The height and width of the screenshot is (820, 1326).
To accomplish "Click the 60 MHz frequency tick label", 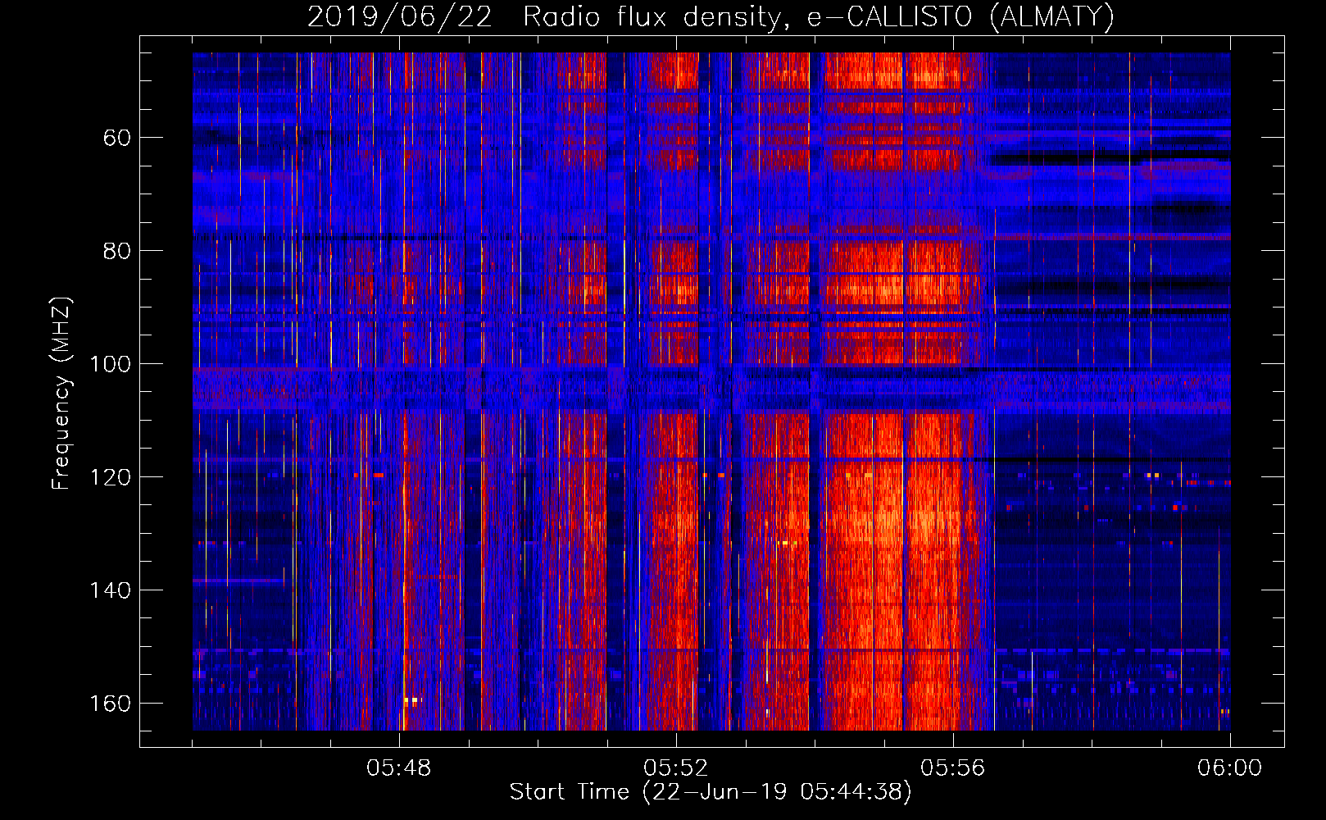I will [x=117, y=138].
